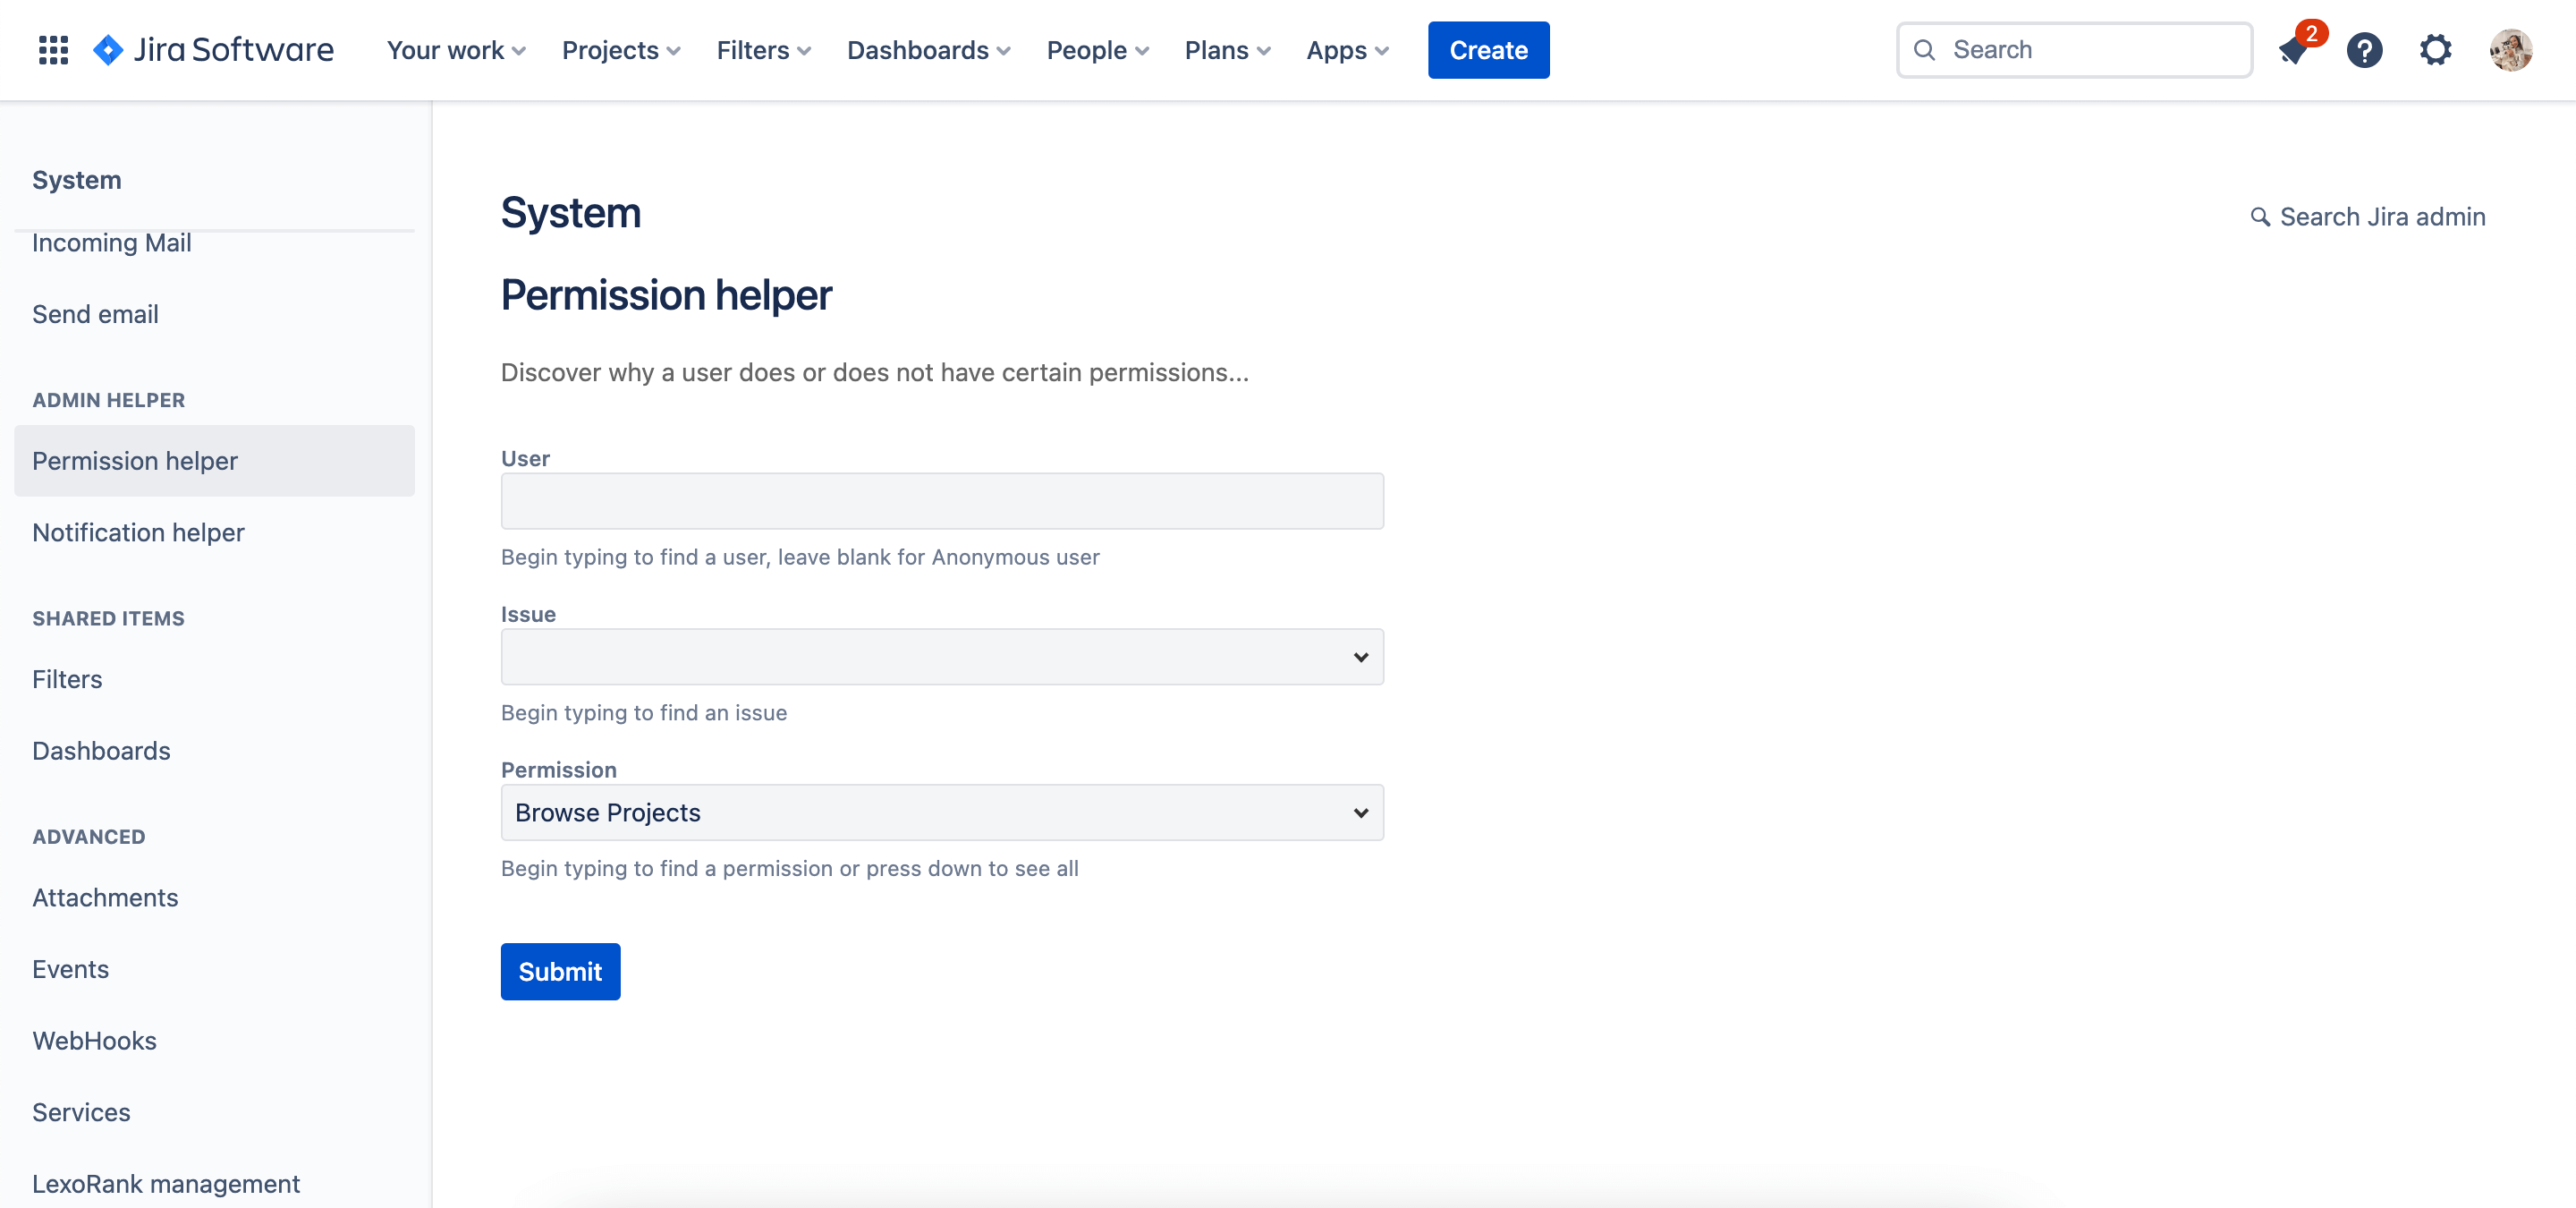The image size is (2576, 1208).
Task: Open the settings gear icon
Action: 2436,49
